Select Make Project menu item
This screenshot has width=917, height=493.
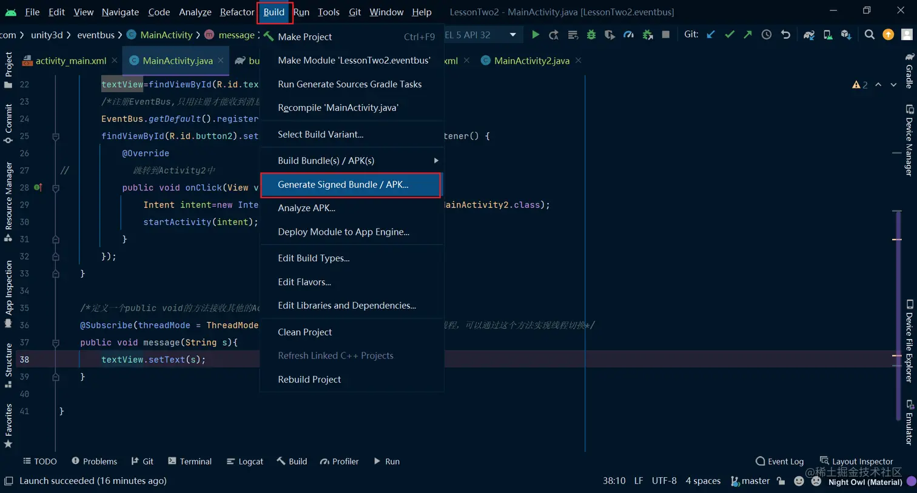click(352, 37)
